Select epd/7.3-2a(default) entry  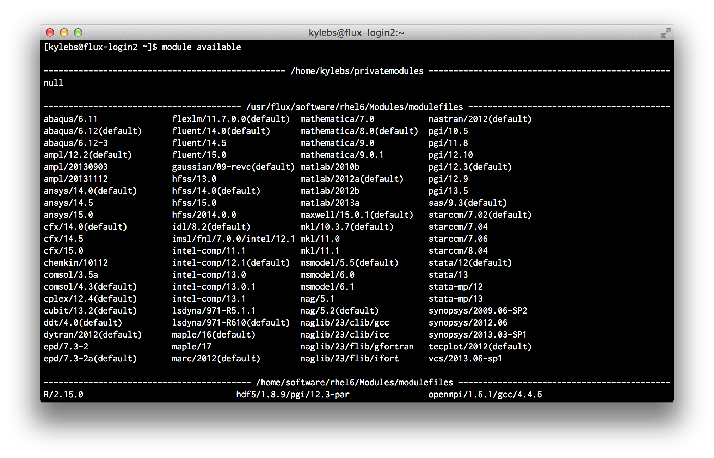pyautogui.click(x=90, y=358)
